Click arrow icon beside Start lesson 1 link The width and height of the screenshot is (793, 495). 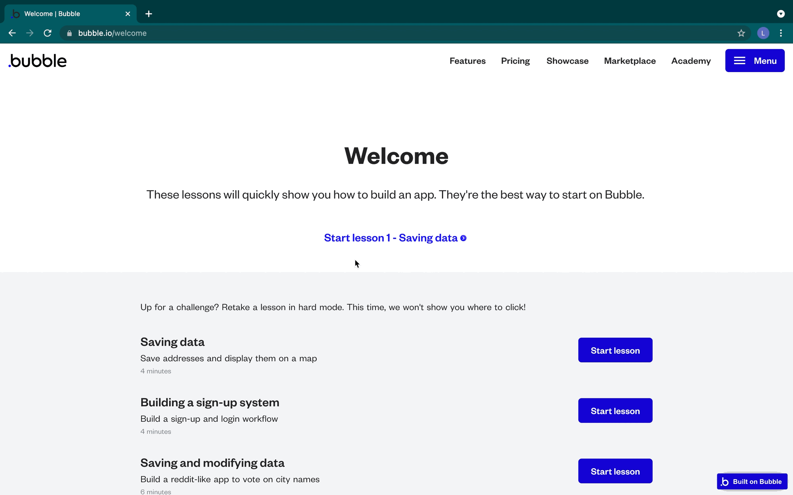pyautogui.click(x=463, y=238)
